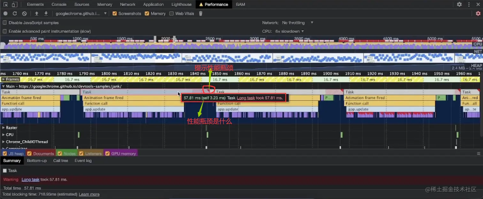Expand the Frames track
This screenshot has width=483, height=199.
4,79
